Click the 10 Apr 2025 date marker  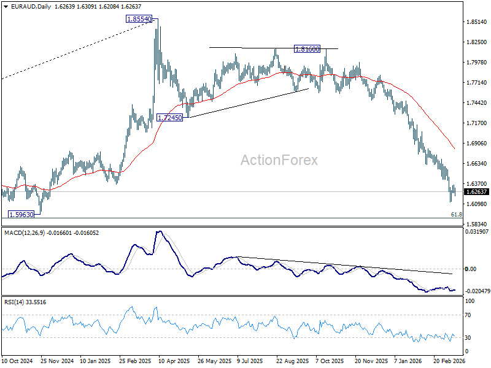174,361
